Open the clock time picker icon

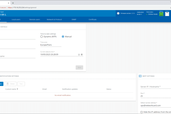[79, 55]
